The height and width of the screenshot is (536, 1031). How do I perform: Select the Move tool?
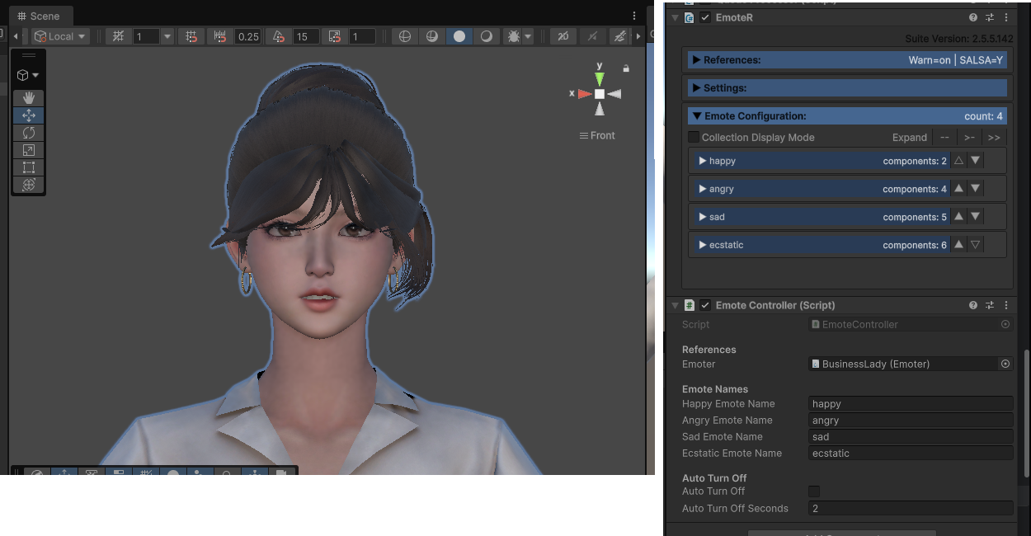(x=28, y=115)
